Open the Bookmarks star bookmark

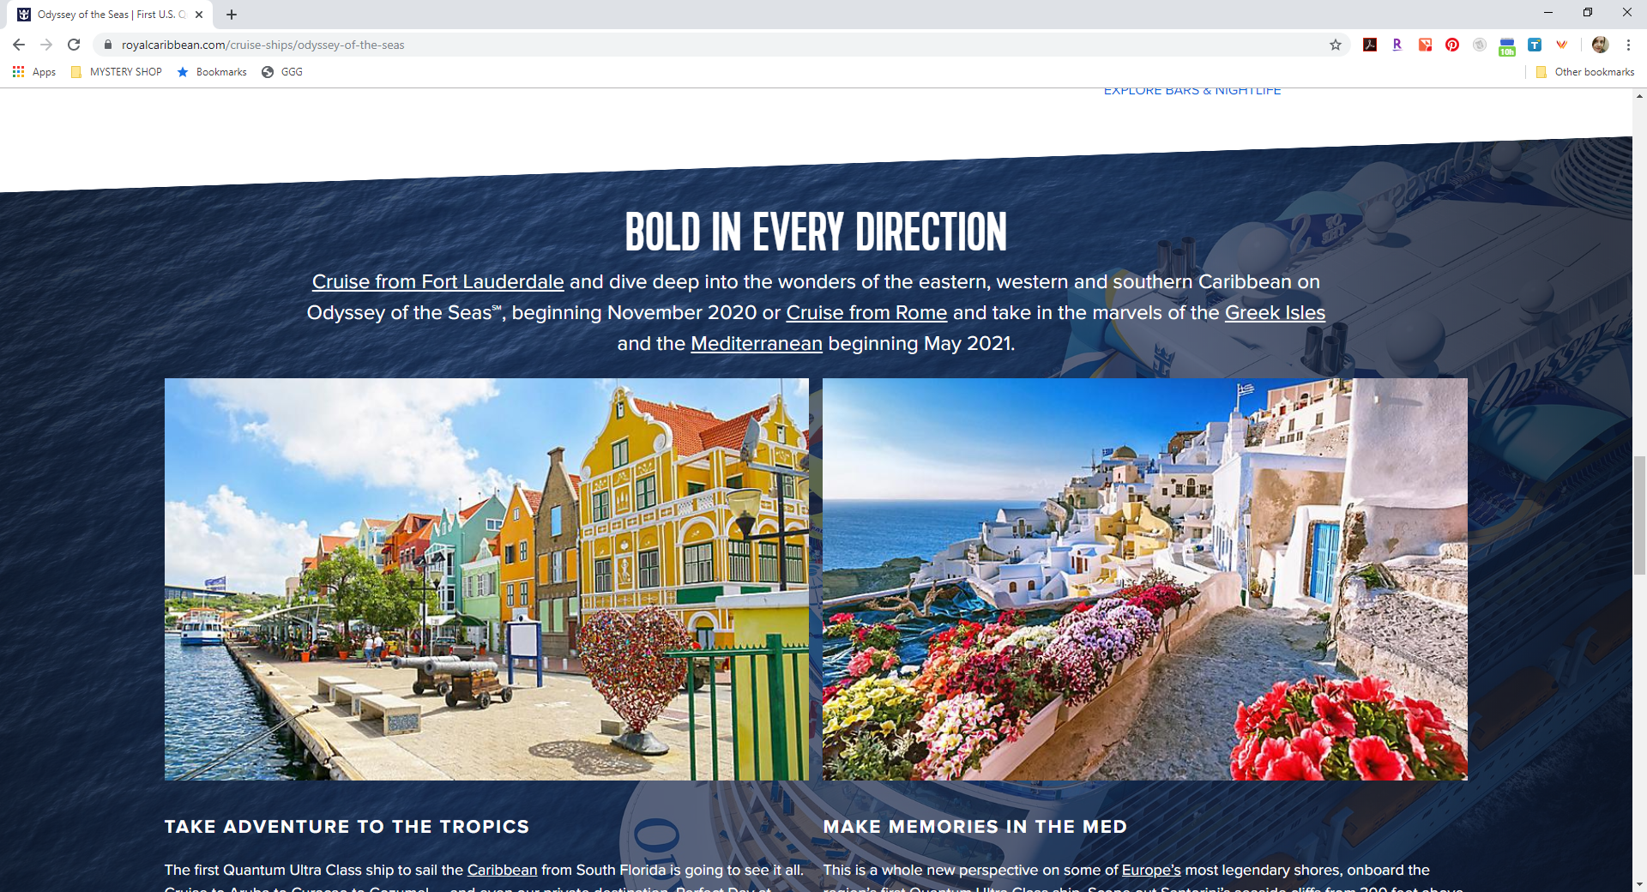click(212, 72)
